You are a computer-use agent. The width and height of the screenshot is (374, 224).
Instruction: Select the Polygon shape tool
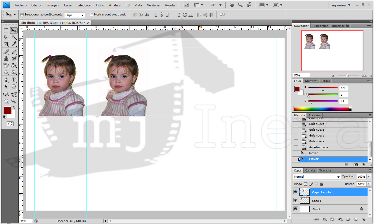(14, 87)
